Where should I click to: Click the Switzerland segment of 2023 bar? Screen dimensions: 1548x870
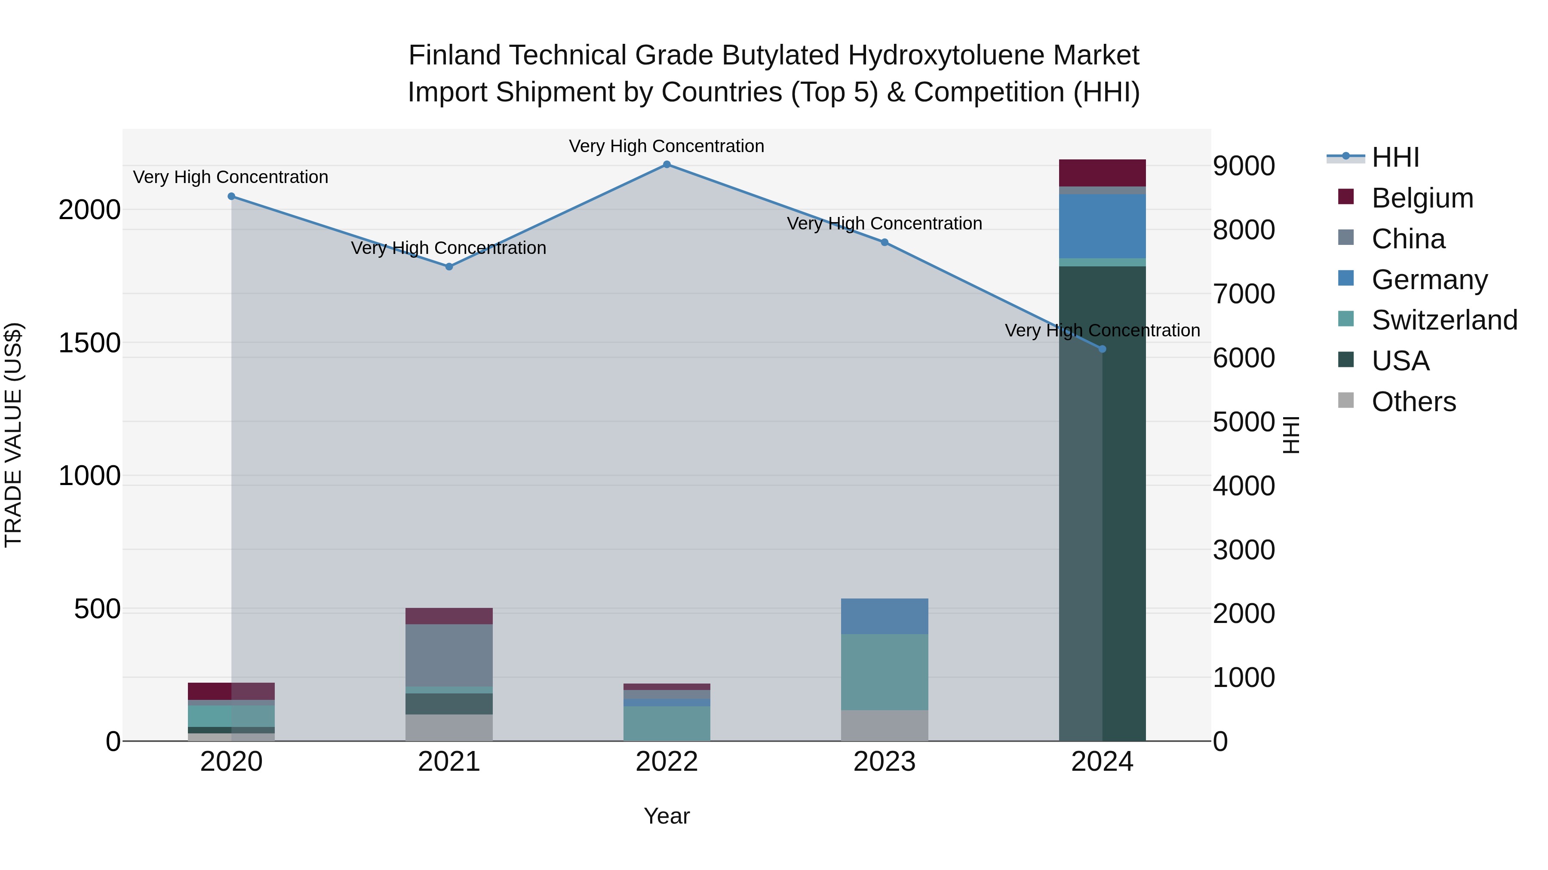[x=885, y=672]
